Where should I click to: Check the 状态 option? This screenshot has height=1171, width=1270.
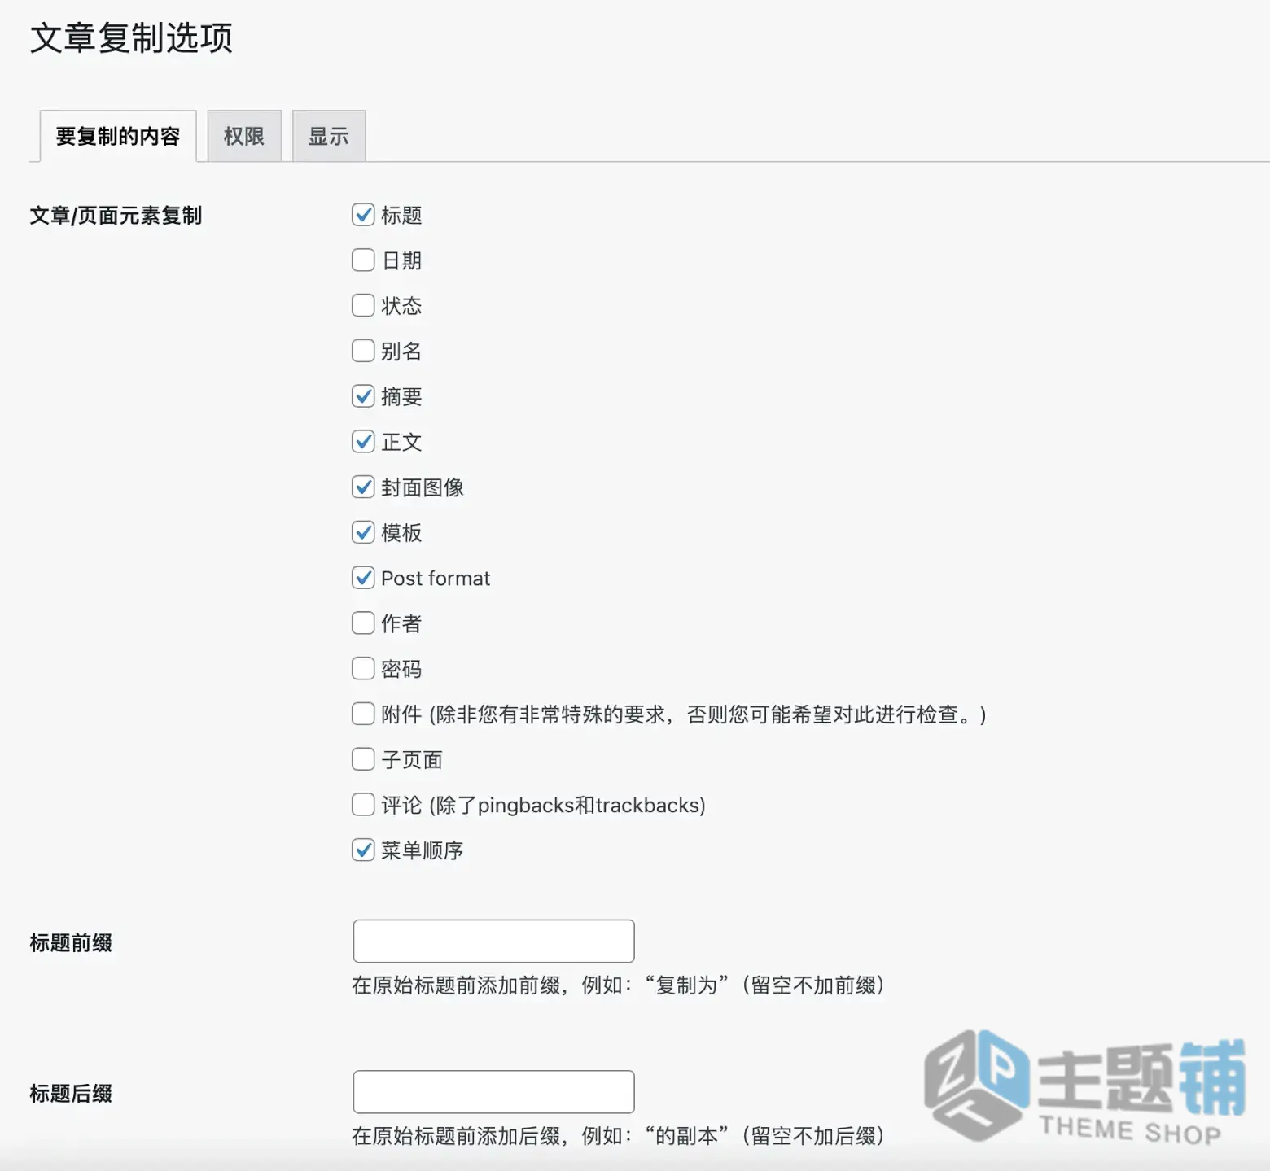363,306
